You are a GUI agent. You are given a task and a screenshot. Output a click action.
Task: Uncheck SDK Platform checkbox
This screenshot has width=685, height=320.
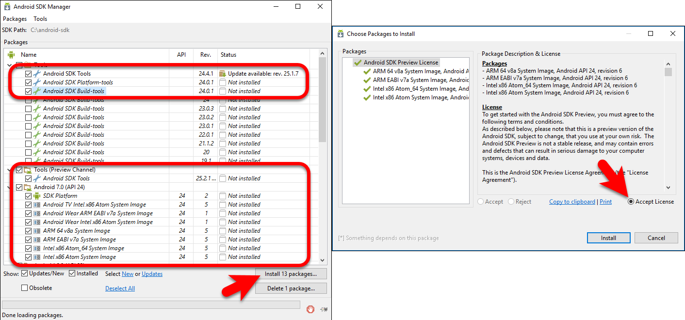(28, 196)
